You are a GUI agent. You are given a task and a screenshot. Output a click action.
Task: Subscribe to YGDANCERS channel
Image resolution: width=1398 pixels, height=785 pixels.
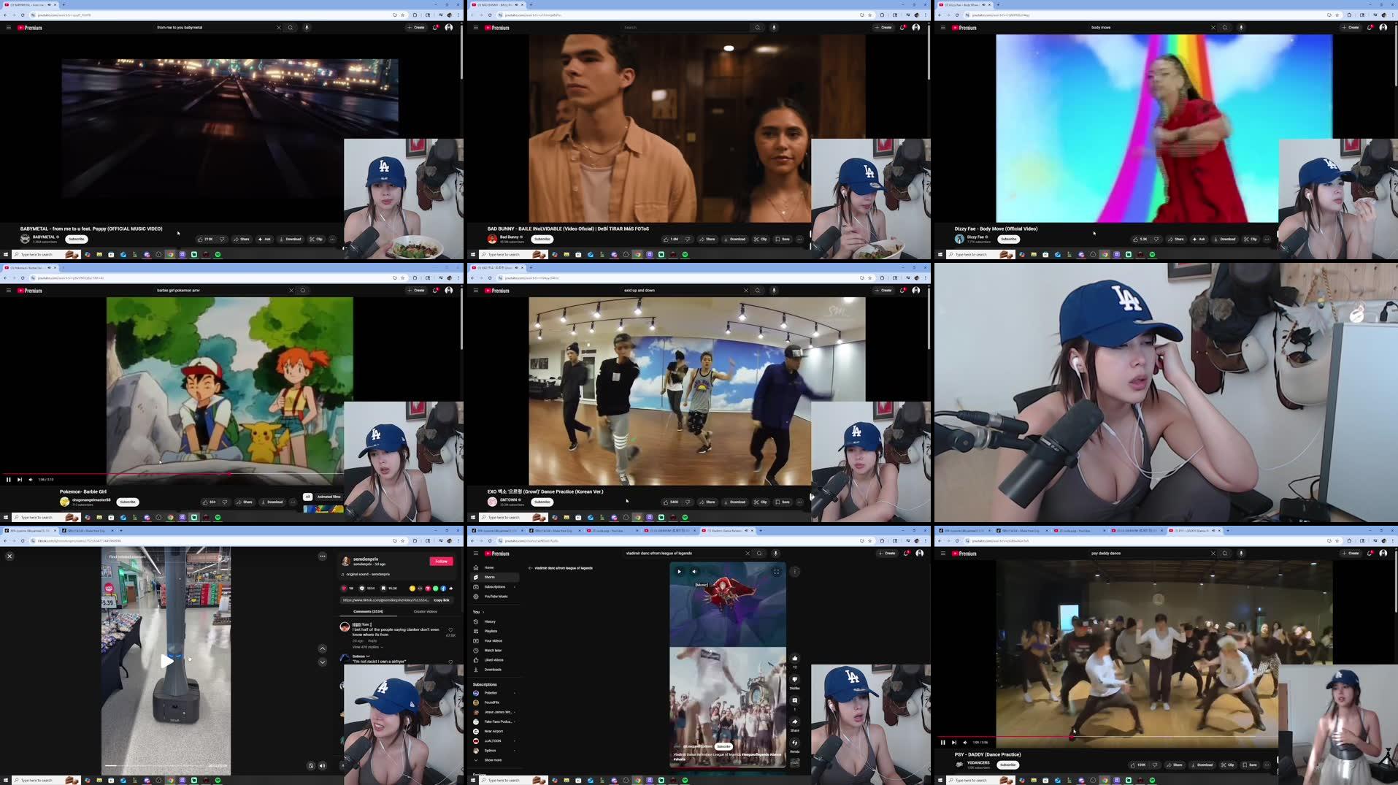[x=1007, y=765]
